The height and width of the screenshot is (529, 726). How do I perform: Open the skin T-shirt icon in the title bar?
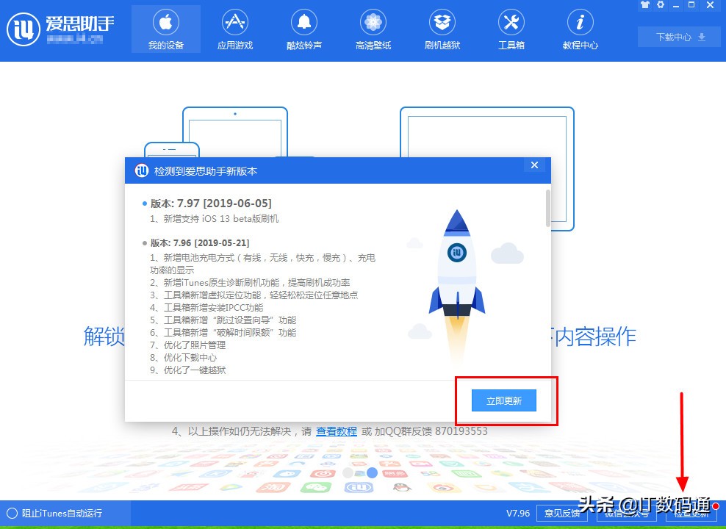click(x=645, y=5)
